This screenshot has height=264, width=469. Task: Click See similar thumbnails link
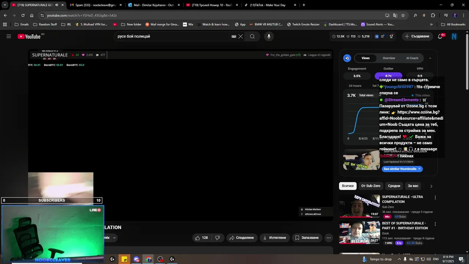point(402,169)
